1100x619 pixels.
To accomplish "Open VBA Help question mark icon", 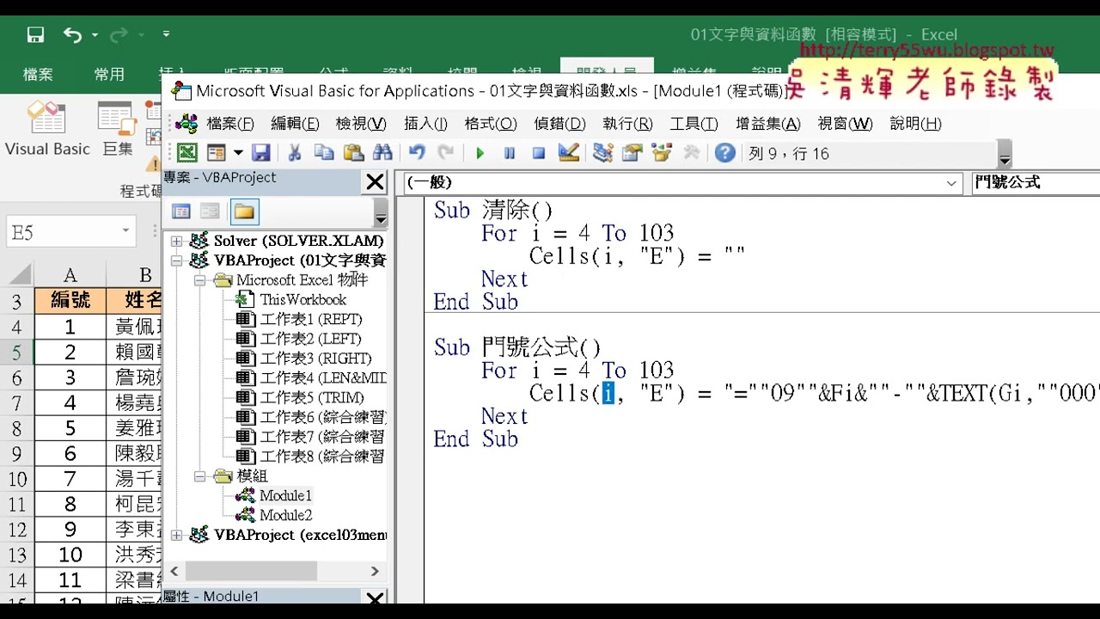I will pyautogui.click(x=725, y=153).
